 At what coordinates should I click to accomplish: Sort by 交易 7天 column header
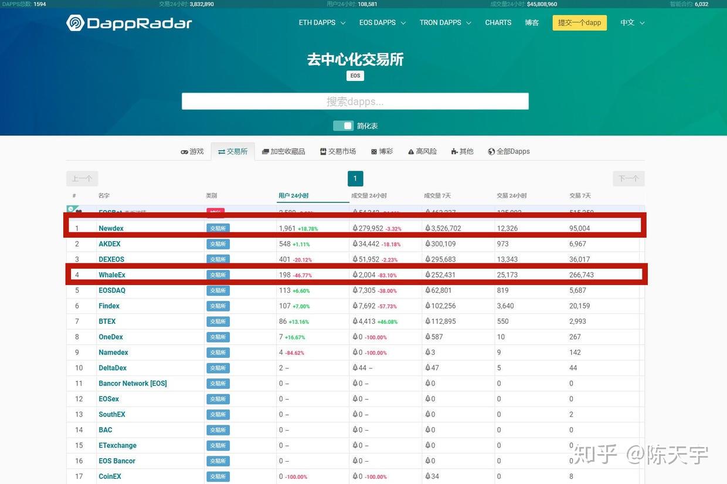tap(580, 195)
